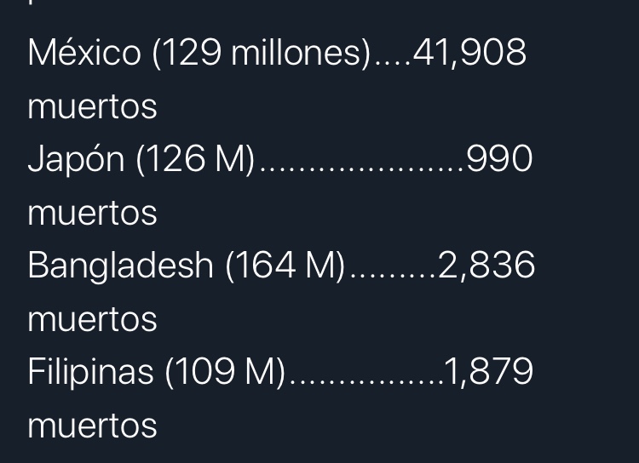The image size is (639, 463).
Task: Click the number 1,879
Action: pos(488,372)
